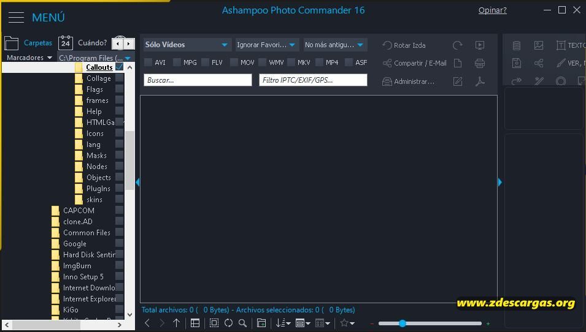The image size is (586, 332).
Task: Select the Collage folder
Action: click(x=99, y=78)
